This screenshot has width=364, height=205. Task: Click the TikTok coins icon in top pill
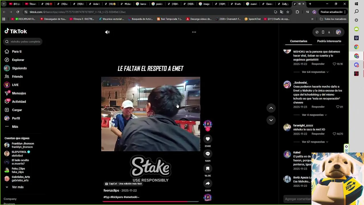[x=317, y=32]
